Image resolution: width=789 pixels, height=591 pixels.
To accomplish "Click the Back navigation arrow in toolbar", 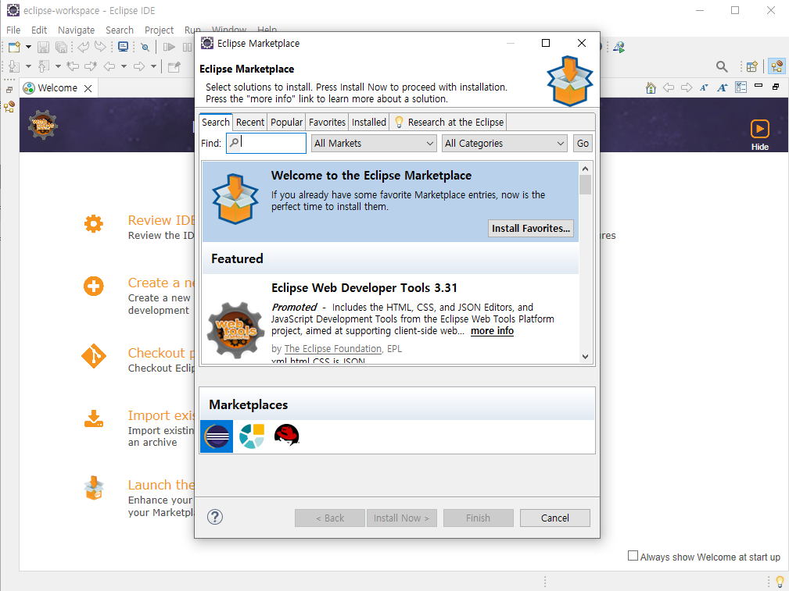I will coord(109,66).
